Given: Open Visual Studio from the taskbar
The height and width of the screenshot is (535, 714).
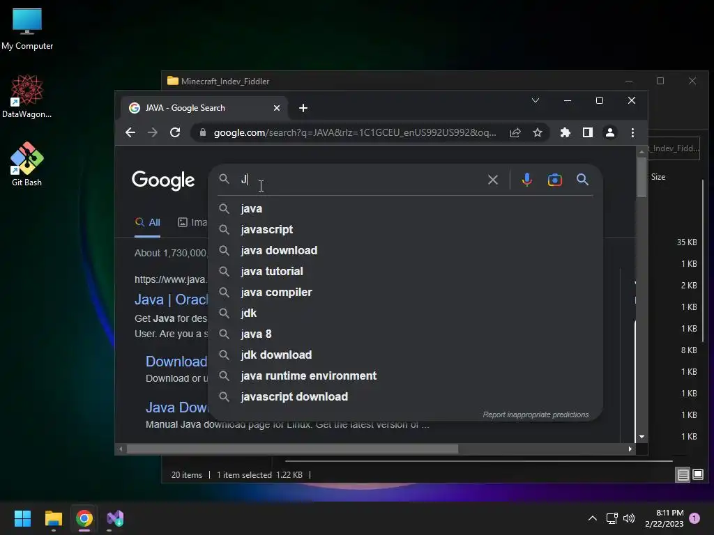Looking at the screenshot, I should (x=115, y=518).
